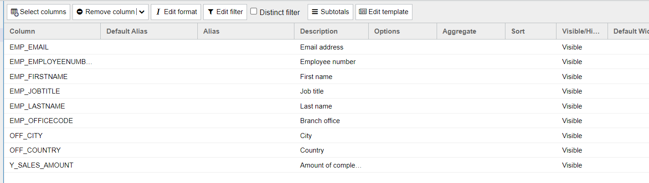Click the Description column header
This screenshot has height=183, width=649.
(x=319, y=31)
